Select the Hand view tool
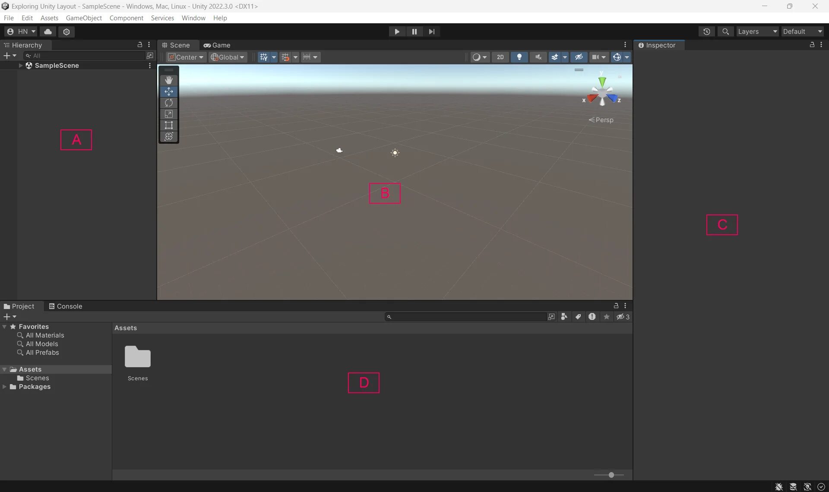The height and width of the screenshot is (492, 829). coord(168,80)
